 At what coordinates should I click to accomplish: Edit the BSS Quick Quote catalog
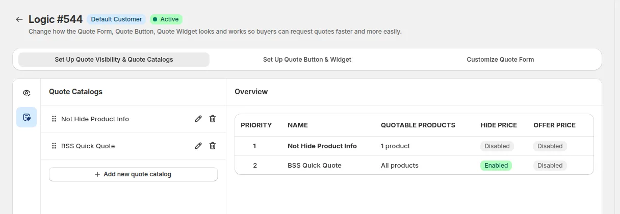[198, 146]
